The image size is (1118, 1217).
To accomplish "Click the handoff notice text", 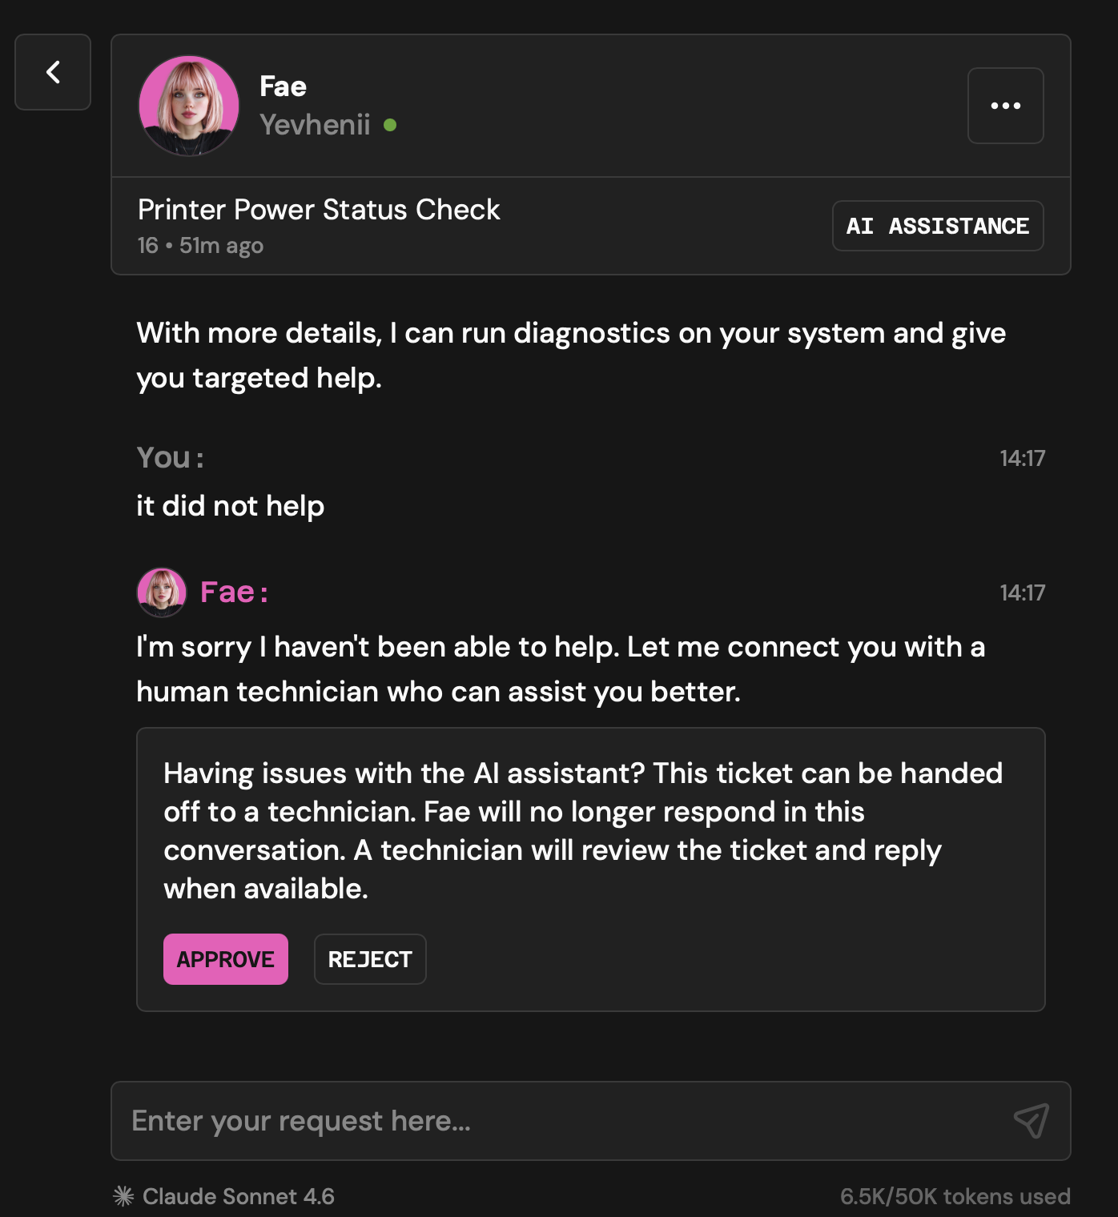I will click(x=583, y=831).
